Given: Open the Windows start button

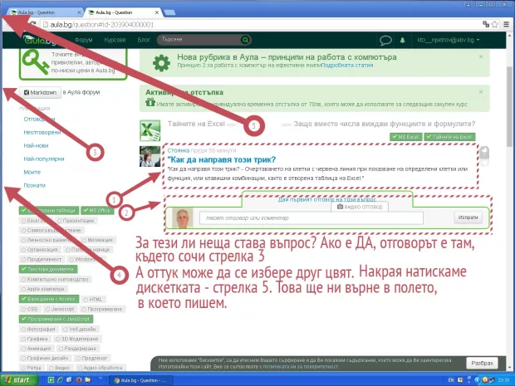Looking at the screenshot, I should (x=19, y=380).
